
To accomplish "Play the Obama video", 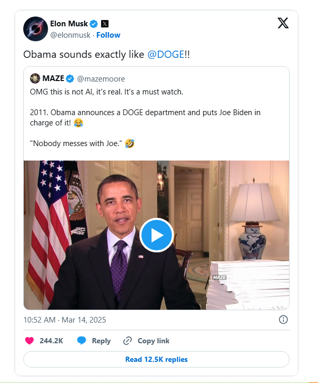I will pos(156,235).
